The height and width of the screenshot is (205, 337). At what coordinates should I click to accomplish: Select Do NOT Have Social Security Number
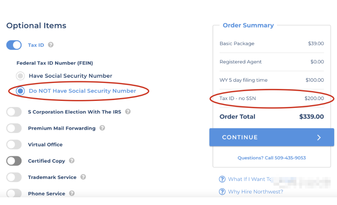pyautogui.click(x=20, y=91)
